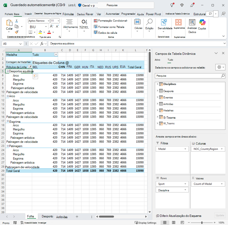Collapse the Patinagem group in row 23
228x225 pixels.
(x=8, y=146)
